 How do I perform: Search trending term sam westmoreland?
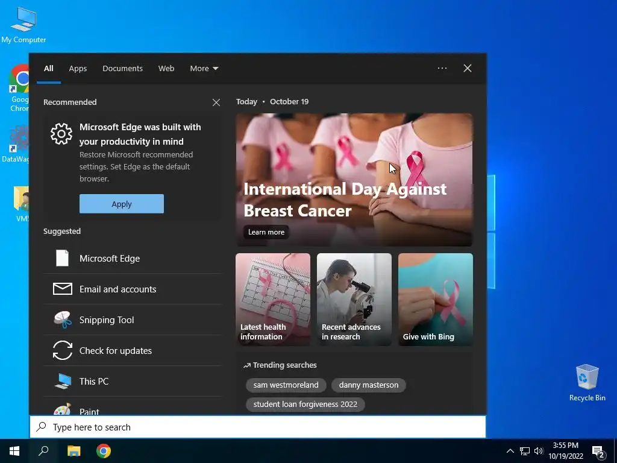[x=286, y=385]
